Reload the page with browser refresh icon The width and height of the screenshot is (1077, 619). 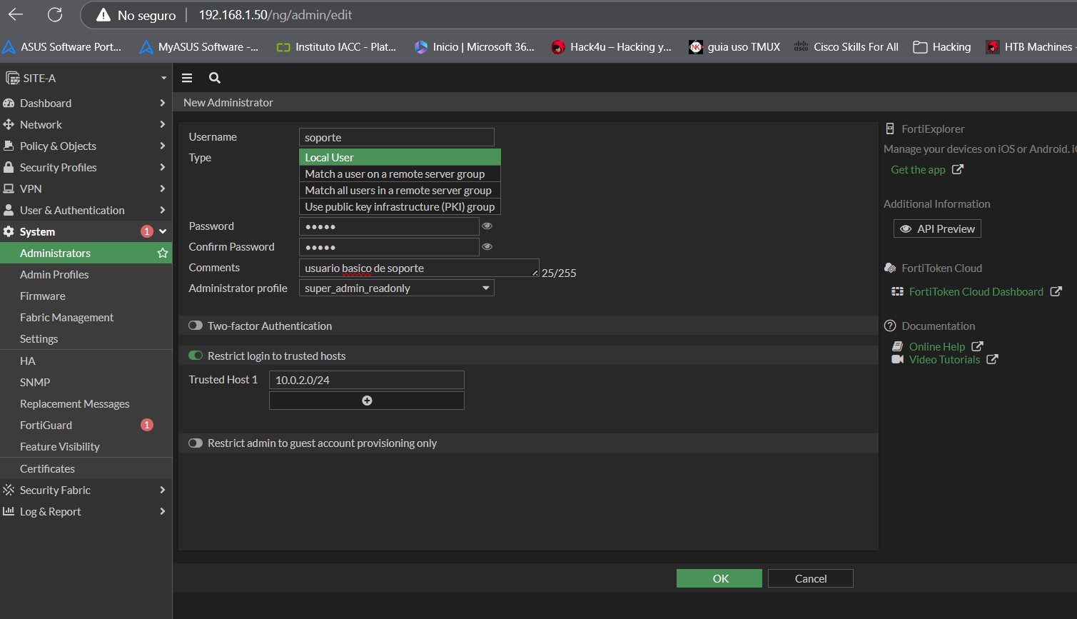(x=55, y=15)
